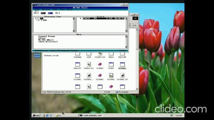The height and width of the screenshot is (120, 214).
Task: Select the DISKCOMP file label in Explorer
Action: coord(122,57)
